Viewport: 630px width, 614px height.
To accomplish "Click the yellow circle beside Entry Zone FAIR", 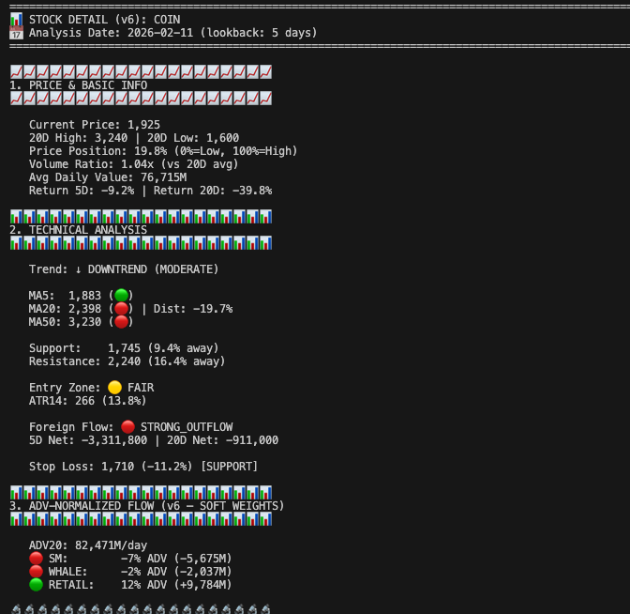I will point(113,387).
